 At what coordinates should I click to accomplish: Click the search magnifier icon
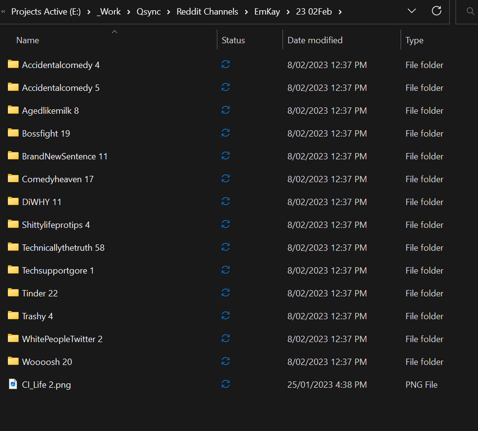[470, 12]
